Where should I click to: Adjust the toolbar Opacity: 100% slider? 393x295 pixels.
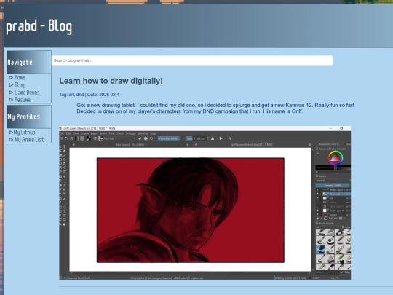pyautogui.click(x=168, y=138)
